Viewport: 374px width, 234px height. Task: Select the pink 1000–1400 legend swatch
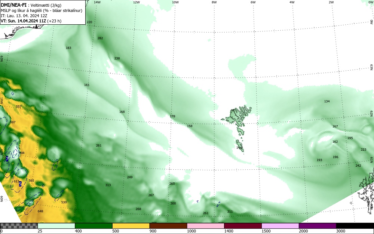click(206, 226)
